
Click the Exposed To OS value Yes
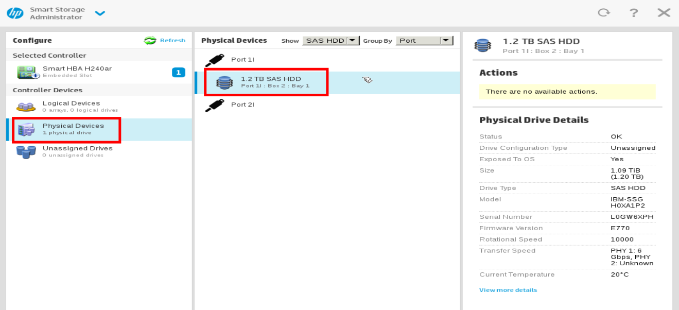617,159
